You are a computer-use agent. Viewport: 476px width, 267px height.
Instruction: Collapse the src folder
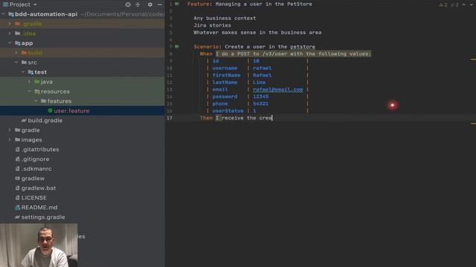click(x=16, y=62)
